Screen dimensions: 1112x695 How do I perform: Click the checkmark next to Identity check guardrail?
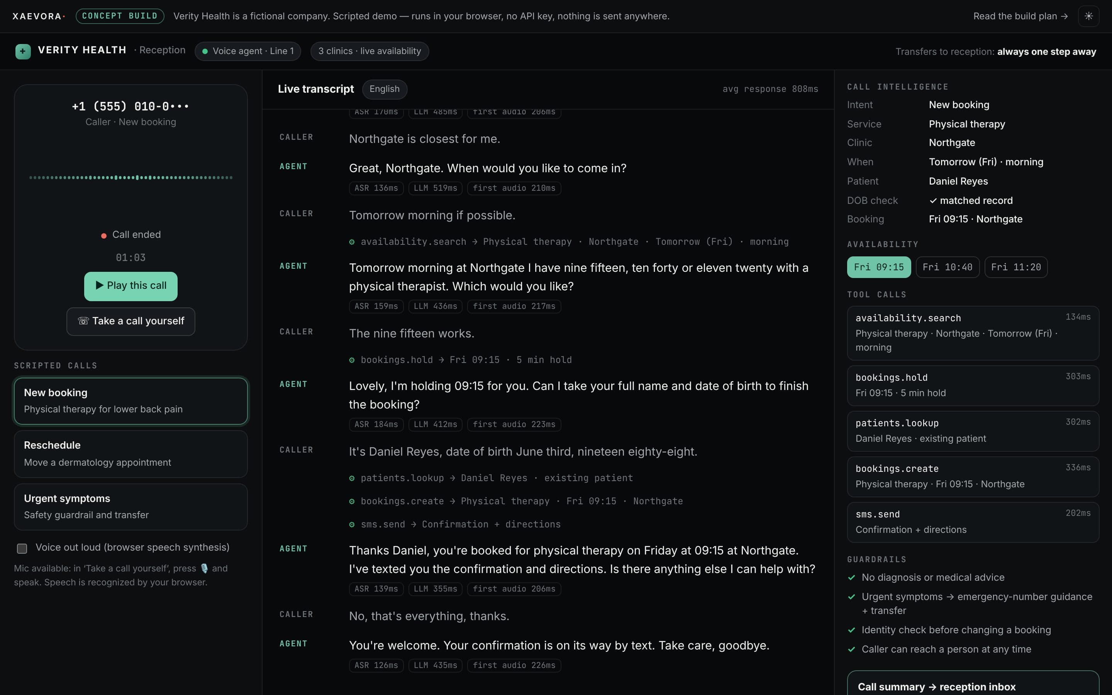pyautogui.click(x=851, y=630)
